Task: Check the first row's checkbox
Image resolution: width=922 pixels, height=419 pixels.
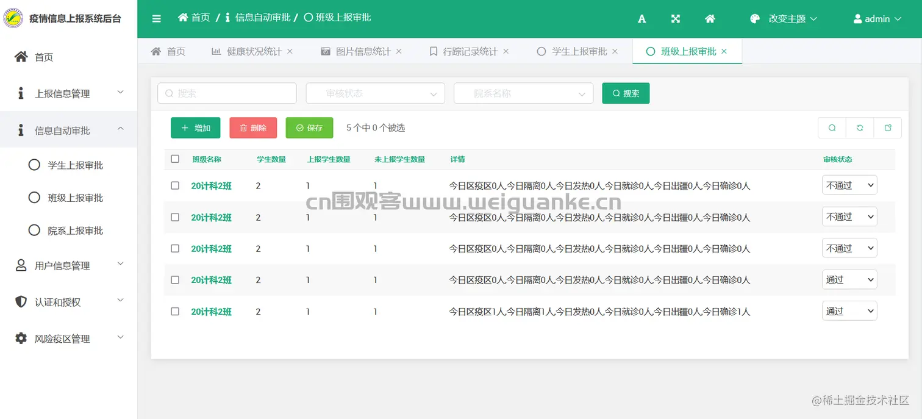Action: point(175,185)
